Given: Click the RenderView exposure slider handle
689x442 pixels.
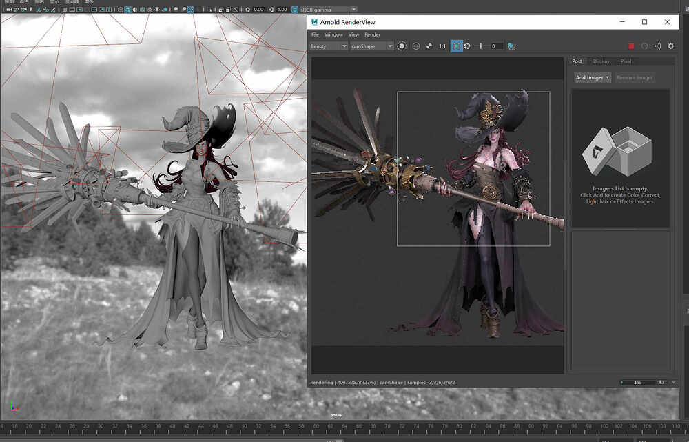Looking at the screenshot, I should [481, 46].
